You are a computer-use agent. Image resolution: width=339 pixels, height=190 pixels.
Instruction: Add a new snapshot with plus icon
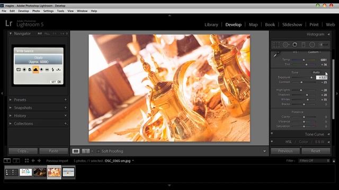tap(66, 108)
